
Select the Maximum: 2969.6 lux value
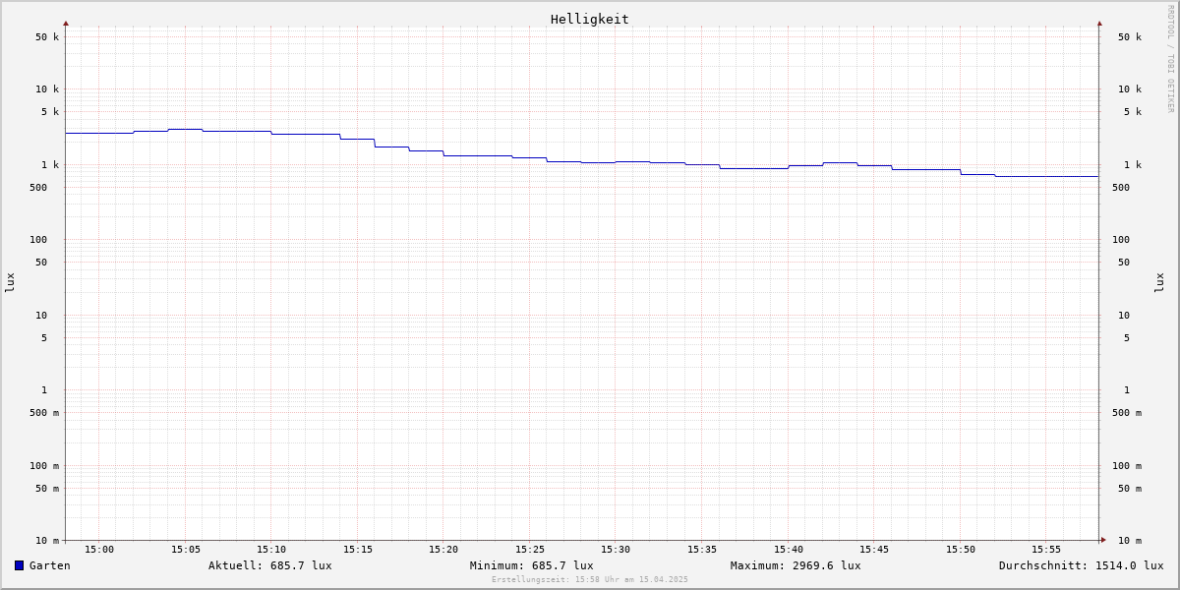click(796, 565)
